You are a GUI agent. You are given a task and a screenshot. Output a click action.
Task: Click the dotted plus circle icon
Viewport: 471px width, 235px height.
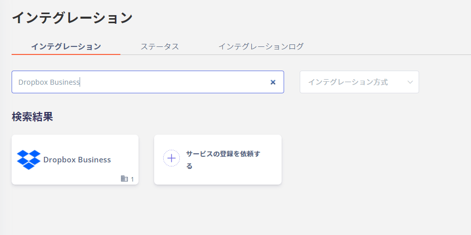[171, 158]
